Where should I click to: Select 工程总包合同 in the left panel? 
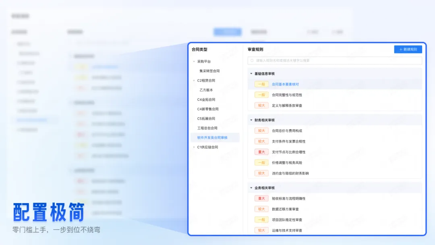point(207,128)
